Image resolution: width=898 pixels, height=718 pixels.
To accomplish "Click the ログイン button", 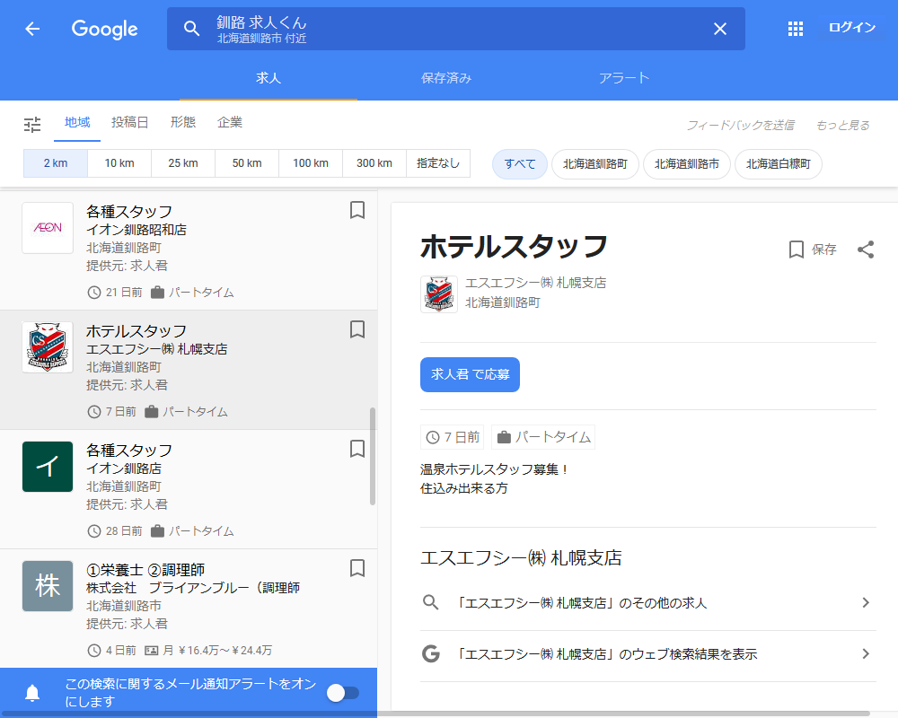I will (851, 28).
